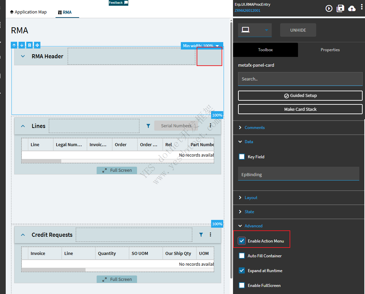Switch to the Properties tab
The width and height of the screenshot is (365, 294).
tap(330, 50)
